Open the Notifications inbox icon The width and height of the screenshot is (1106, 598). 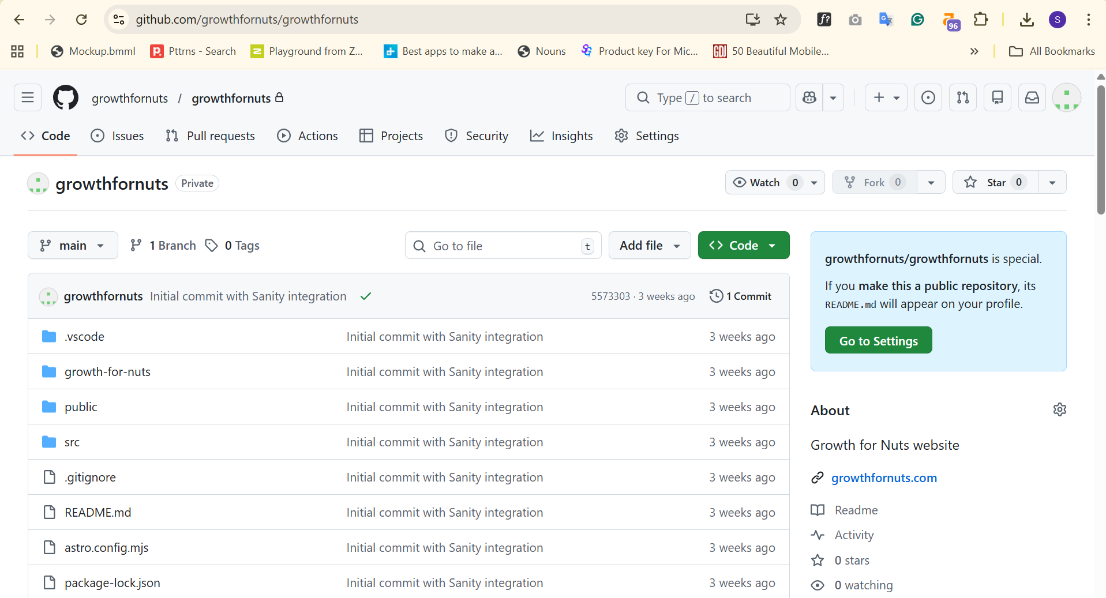(1032, 97)
